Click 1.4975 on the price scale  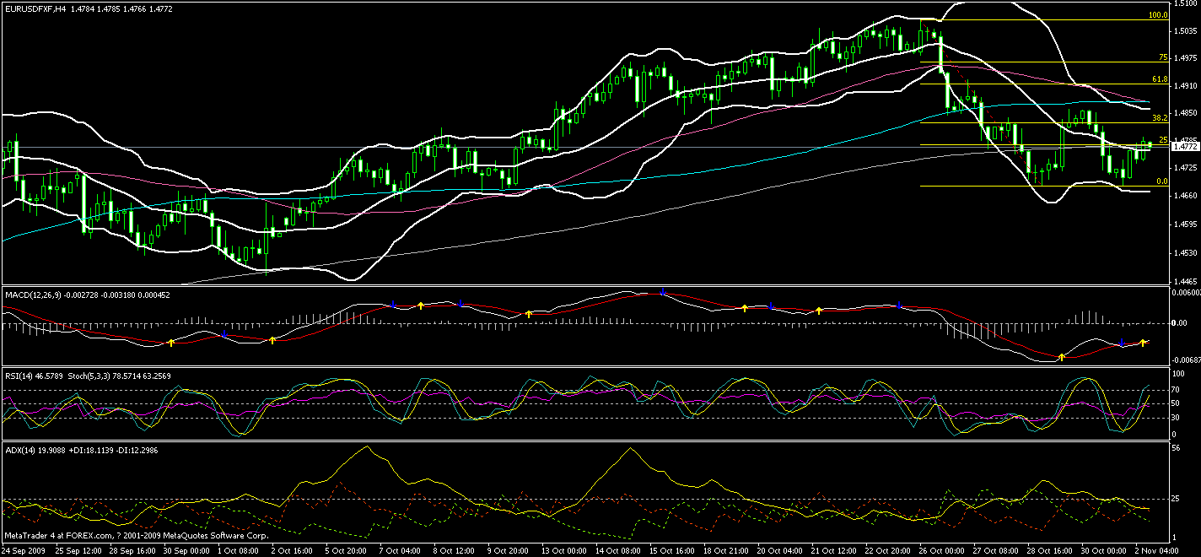pos(1185,59)
